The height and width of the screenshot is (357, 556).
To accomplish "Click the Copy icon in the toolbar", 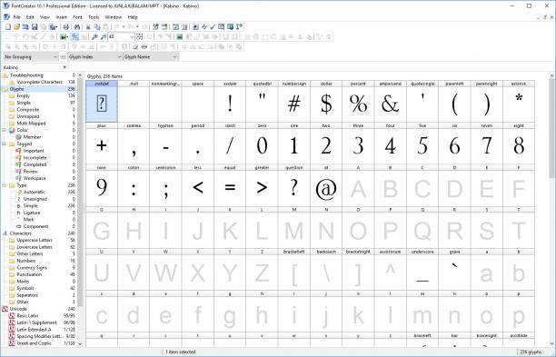I will tap(97, 27).
